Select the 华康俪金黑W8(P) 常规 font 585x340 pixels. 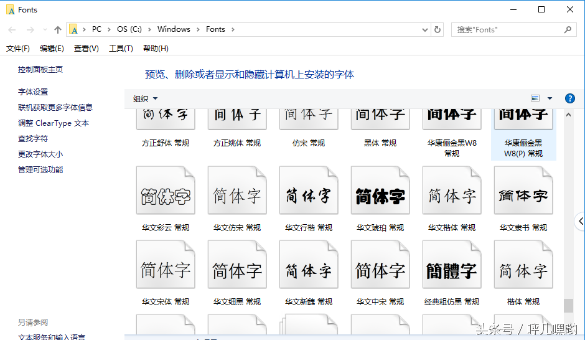click(x=523, y=134)
